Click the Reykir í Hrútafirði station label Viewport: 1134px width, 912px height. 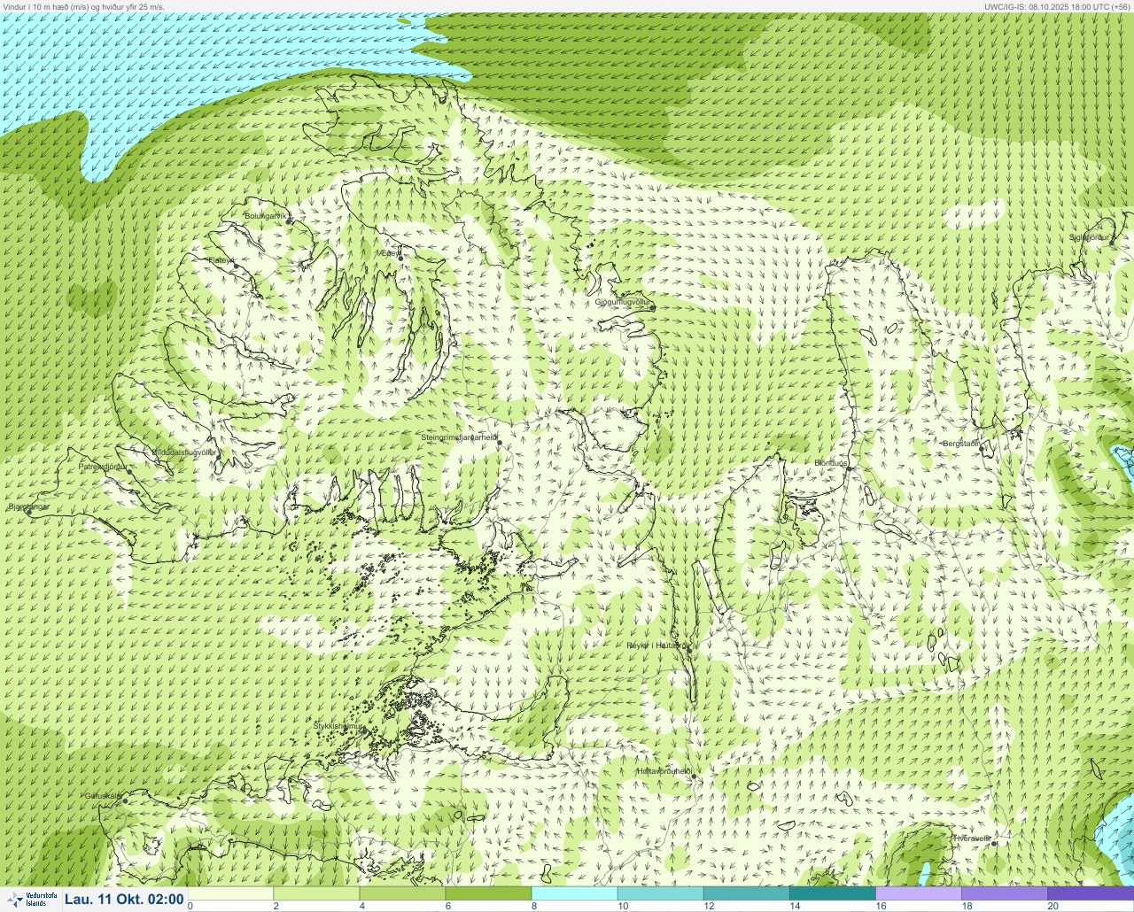[x=656, y=645]
